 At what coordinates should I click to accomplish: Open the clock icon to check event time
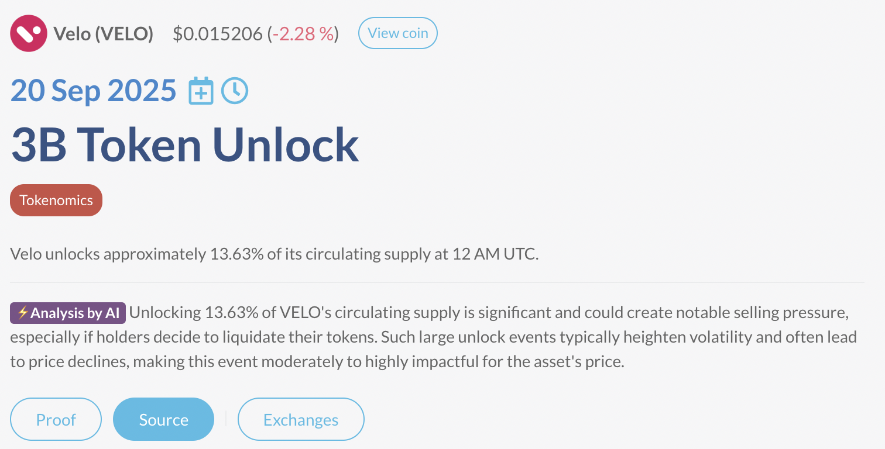(x=235, y=91)
